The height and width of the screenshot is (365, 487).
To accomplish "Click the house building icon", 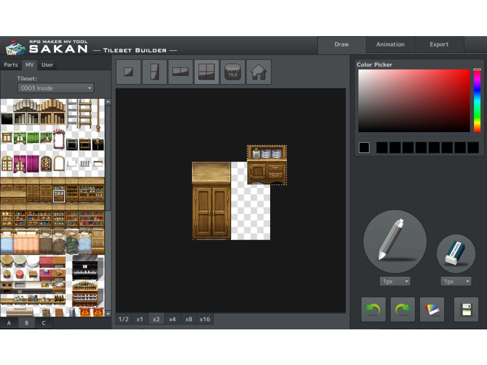I will [259, 72].
